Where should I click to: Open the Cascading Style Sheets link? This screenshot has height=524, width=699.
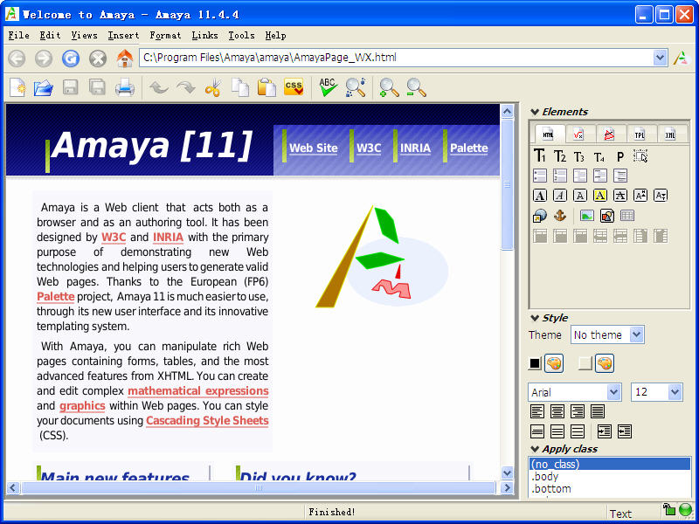pyautogui.click(x=207, y=421)
